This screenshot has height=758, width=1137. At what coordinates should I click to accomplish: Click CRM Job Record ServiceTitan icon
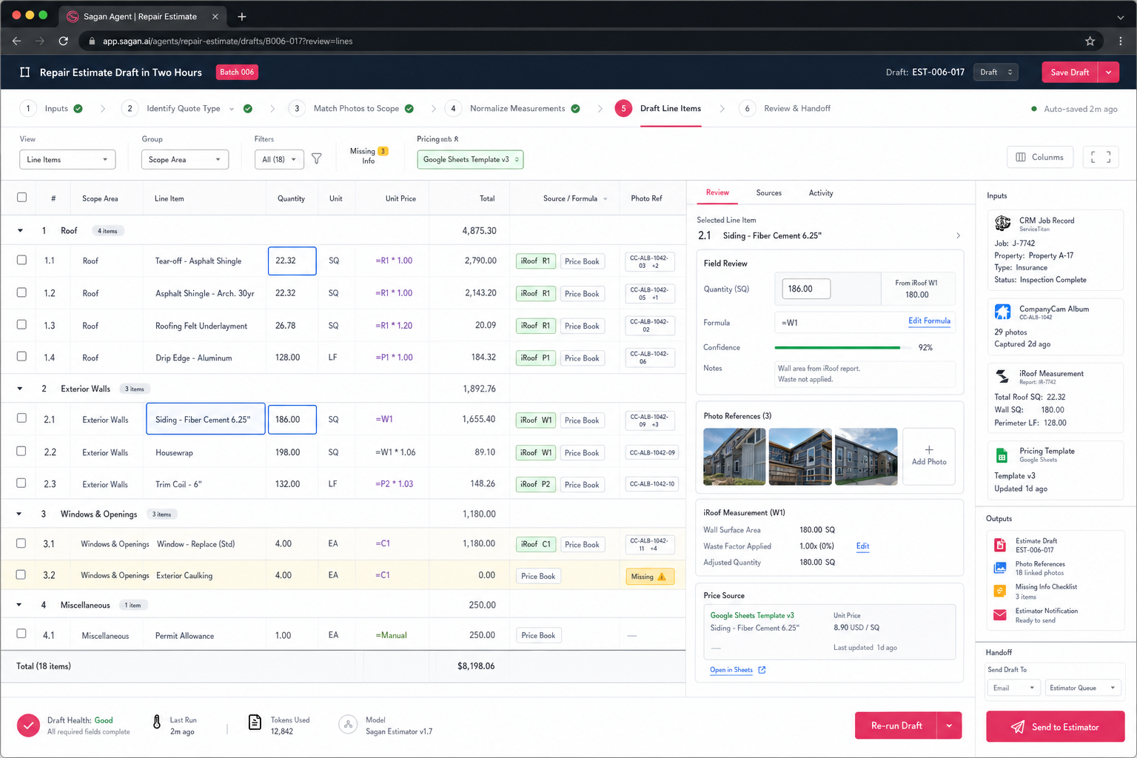1002,223
